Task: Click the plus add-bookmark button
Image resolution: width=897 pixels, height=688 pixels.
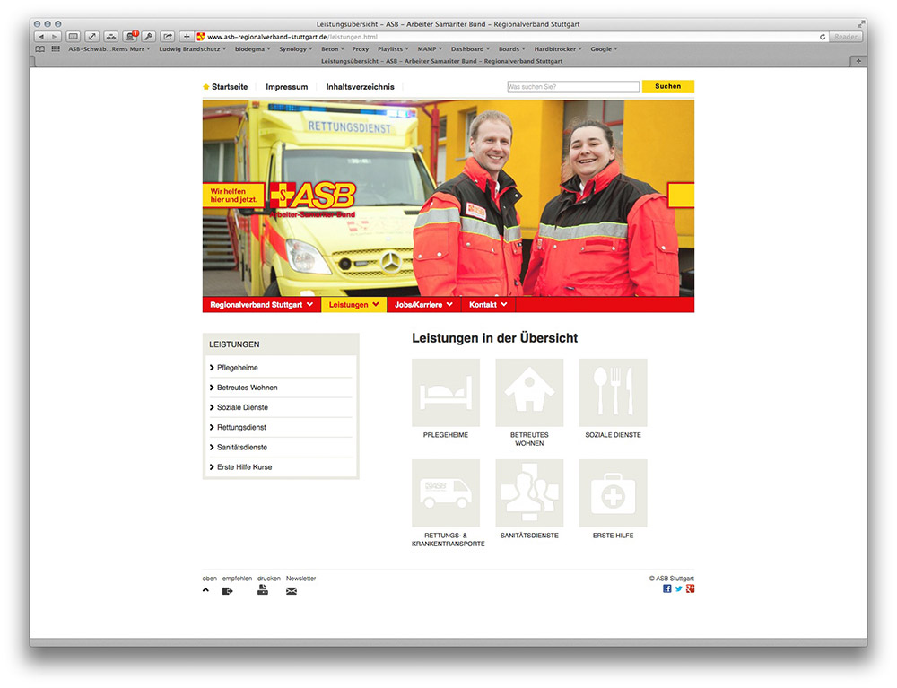Action: coord(187,37)
